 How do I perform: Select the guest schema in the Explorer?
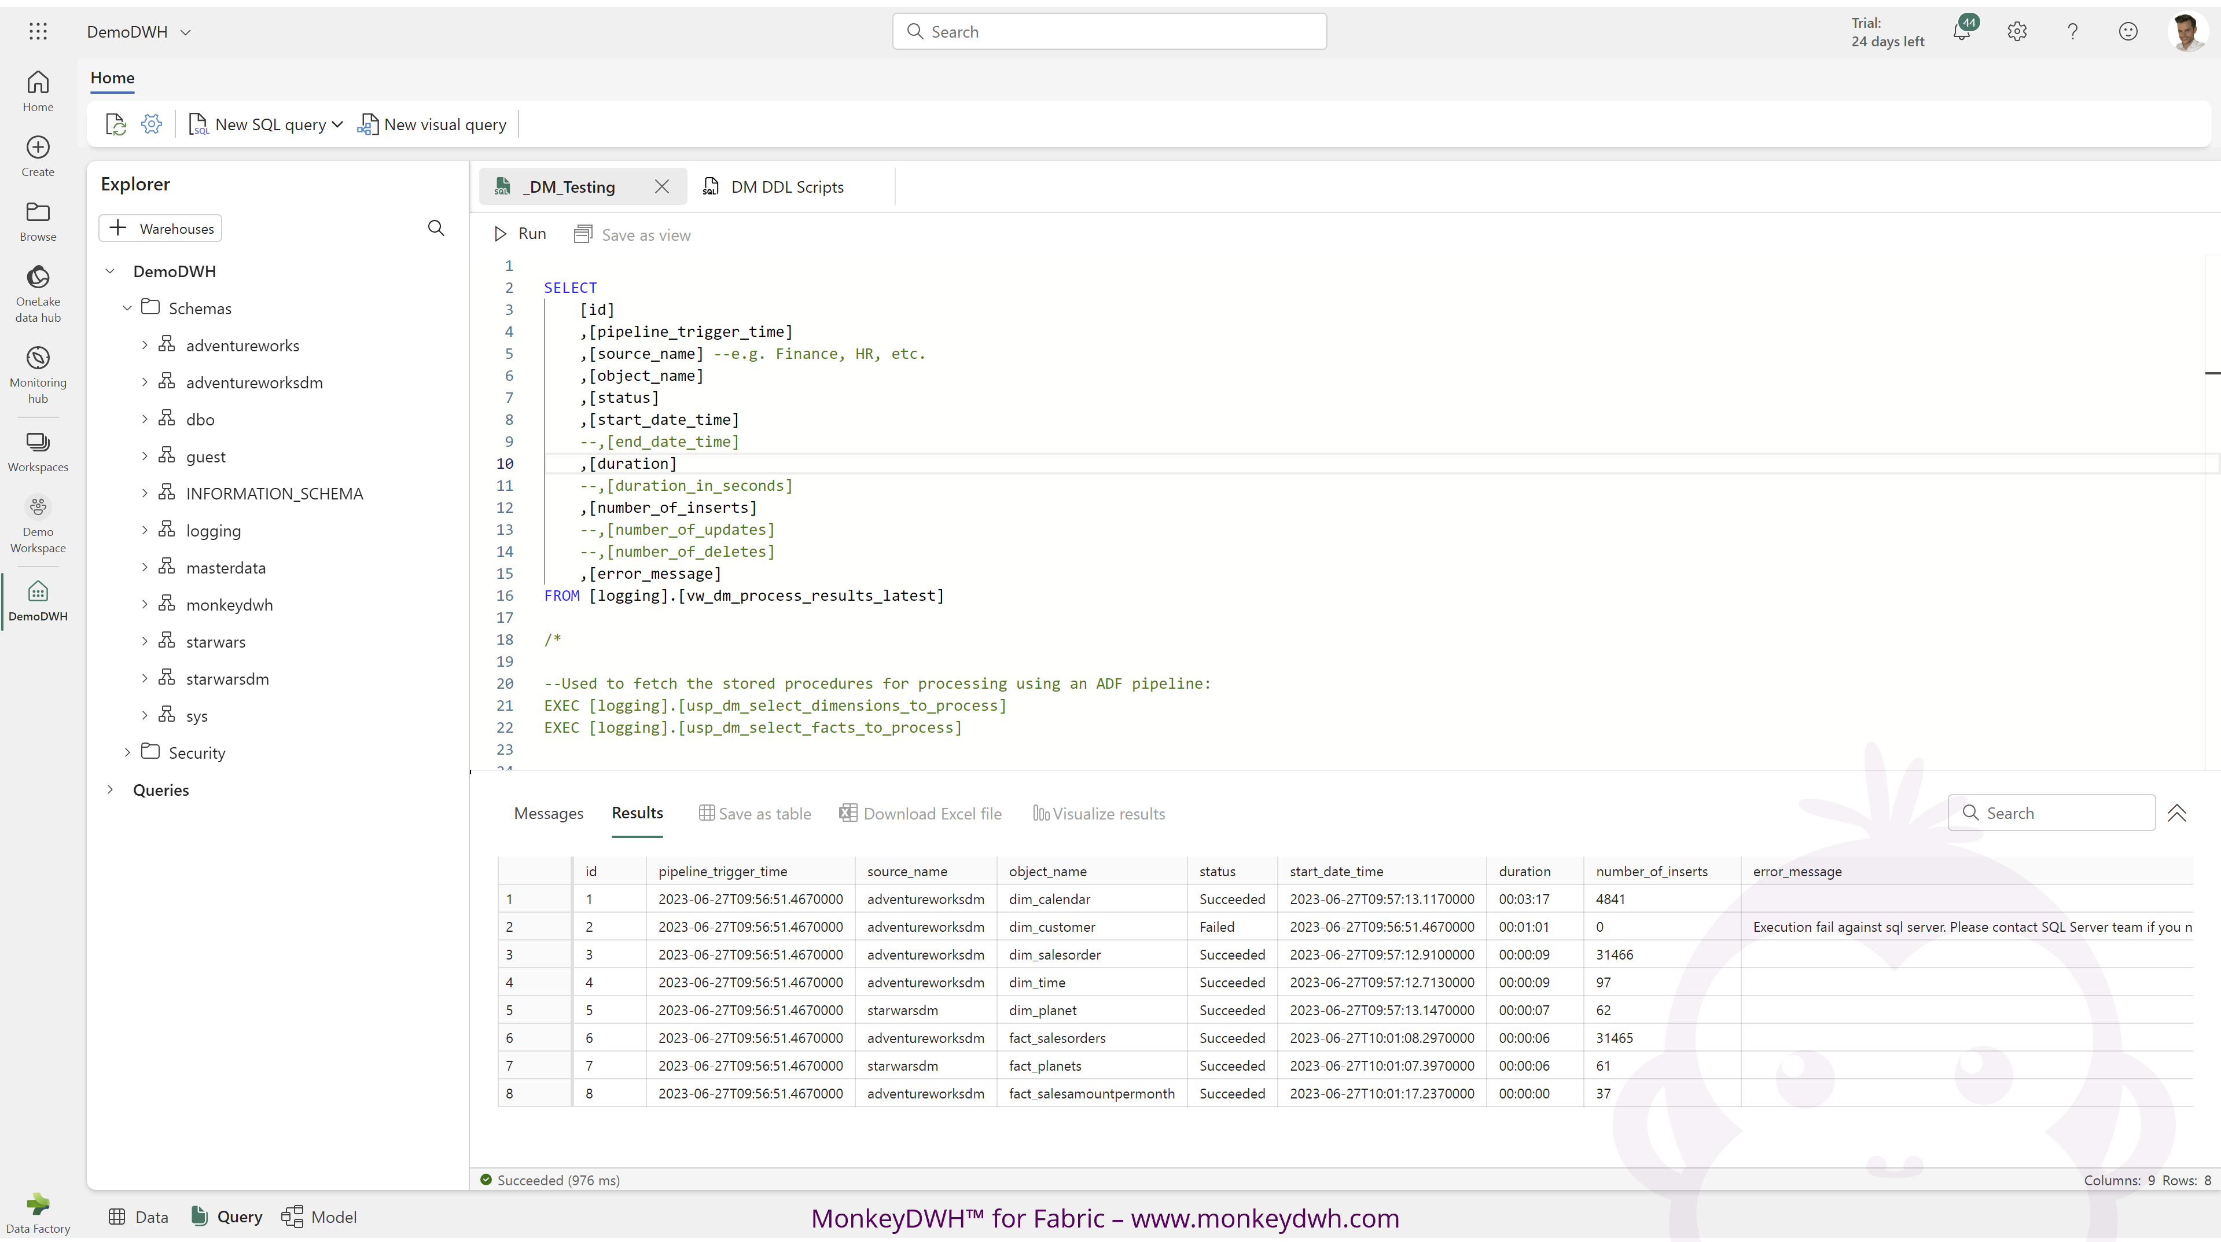[x=206, y=457]
